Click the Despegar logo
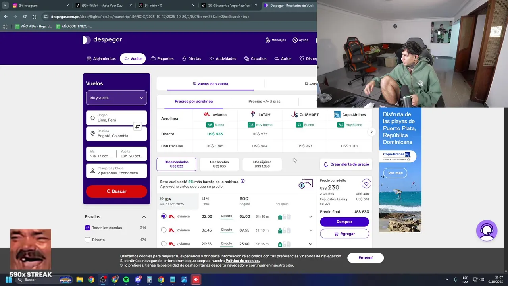 tap(102, 40)
